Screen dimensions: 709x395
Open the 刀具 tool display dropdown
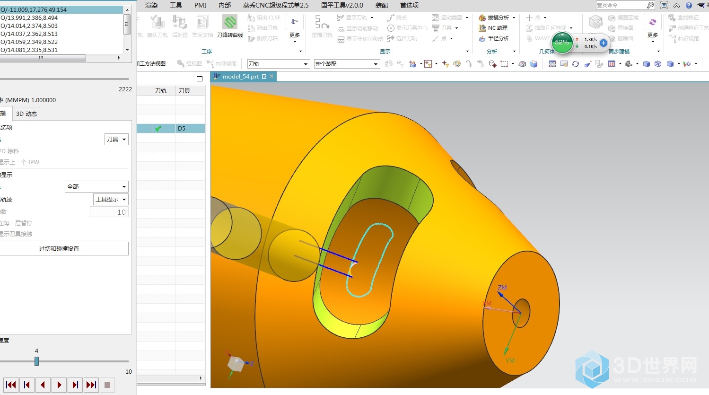pos(116,139)
